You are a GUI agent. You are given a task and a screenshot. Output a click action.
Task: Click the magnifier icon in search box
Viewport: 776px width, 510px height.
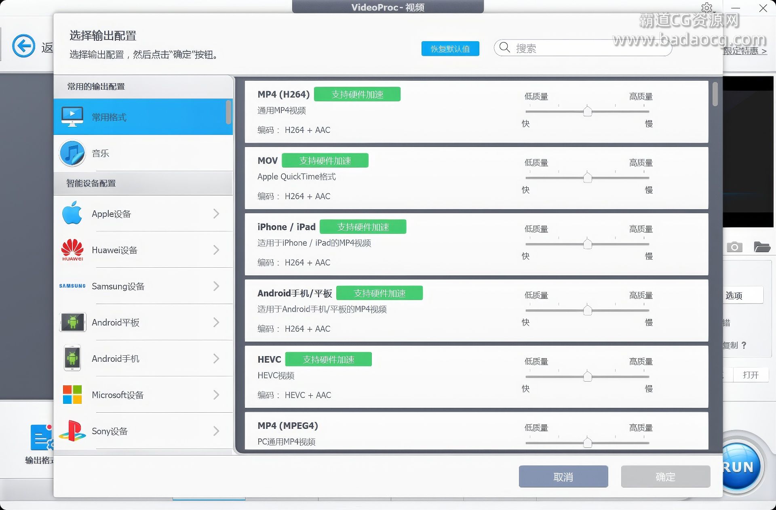tap(504, 48)
